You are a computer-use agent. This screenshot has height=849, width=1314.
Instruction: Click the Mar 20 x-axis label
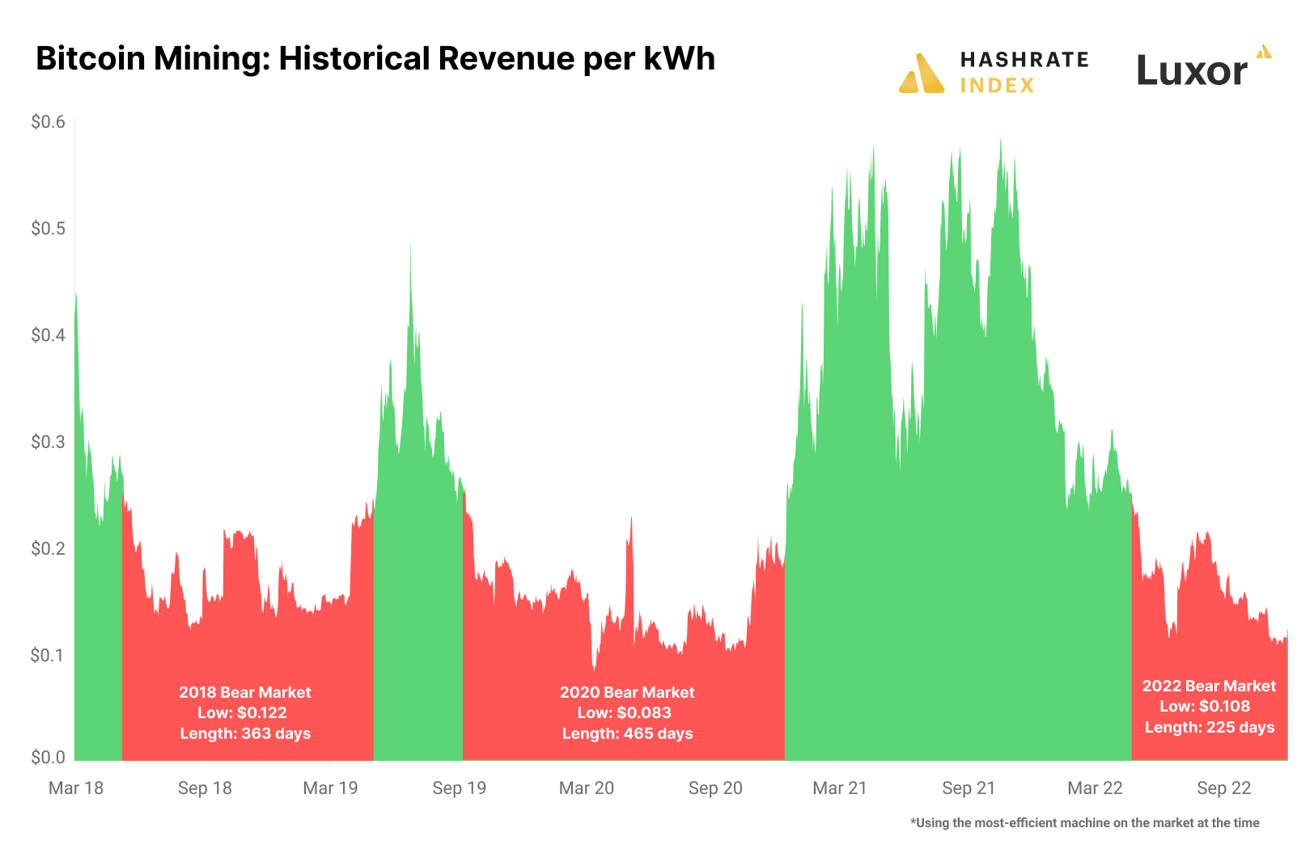[x=587, y=788]
